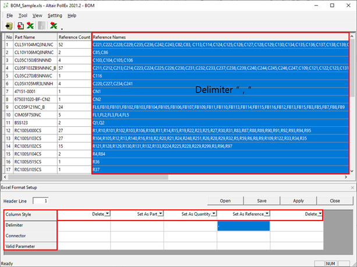Click the greyed-out toolbar icon
357x267 pixels.
41,26
